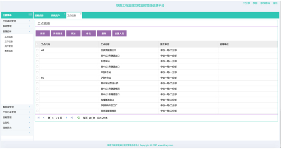This screenshot has height=149, width=281.
Task: Click the 贵中山1号隧道出口 cell
Action: click(x=110, y=67)
